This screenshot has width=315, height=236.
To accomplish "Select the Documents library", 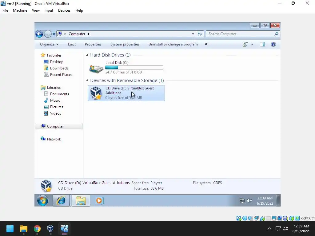I will 59,94.
